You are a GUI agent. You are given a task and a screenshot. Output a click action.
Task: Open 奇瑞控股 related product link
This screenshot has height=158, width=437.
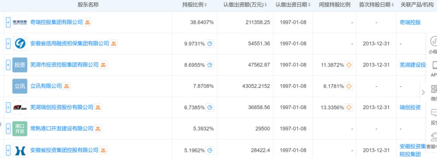click(410, 23)
